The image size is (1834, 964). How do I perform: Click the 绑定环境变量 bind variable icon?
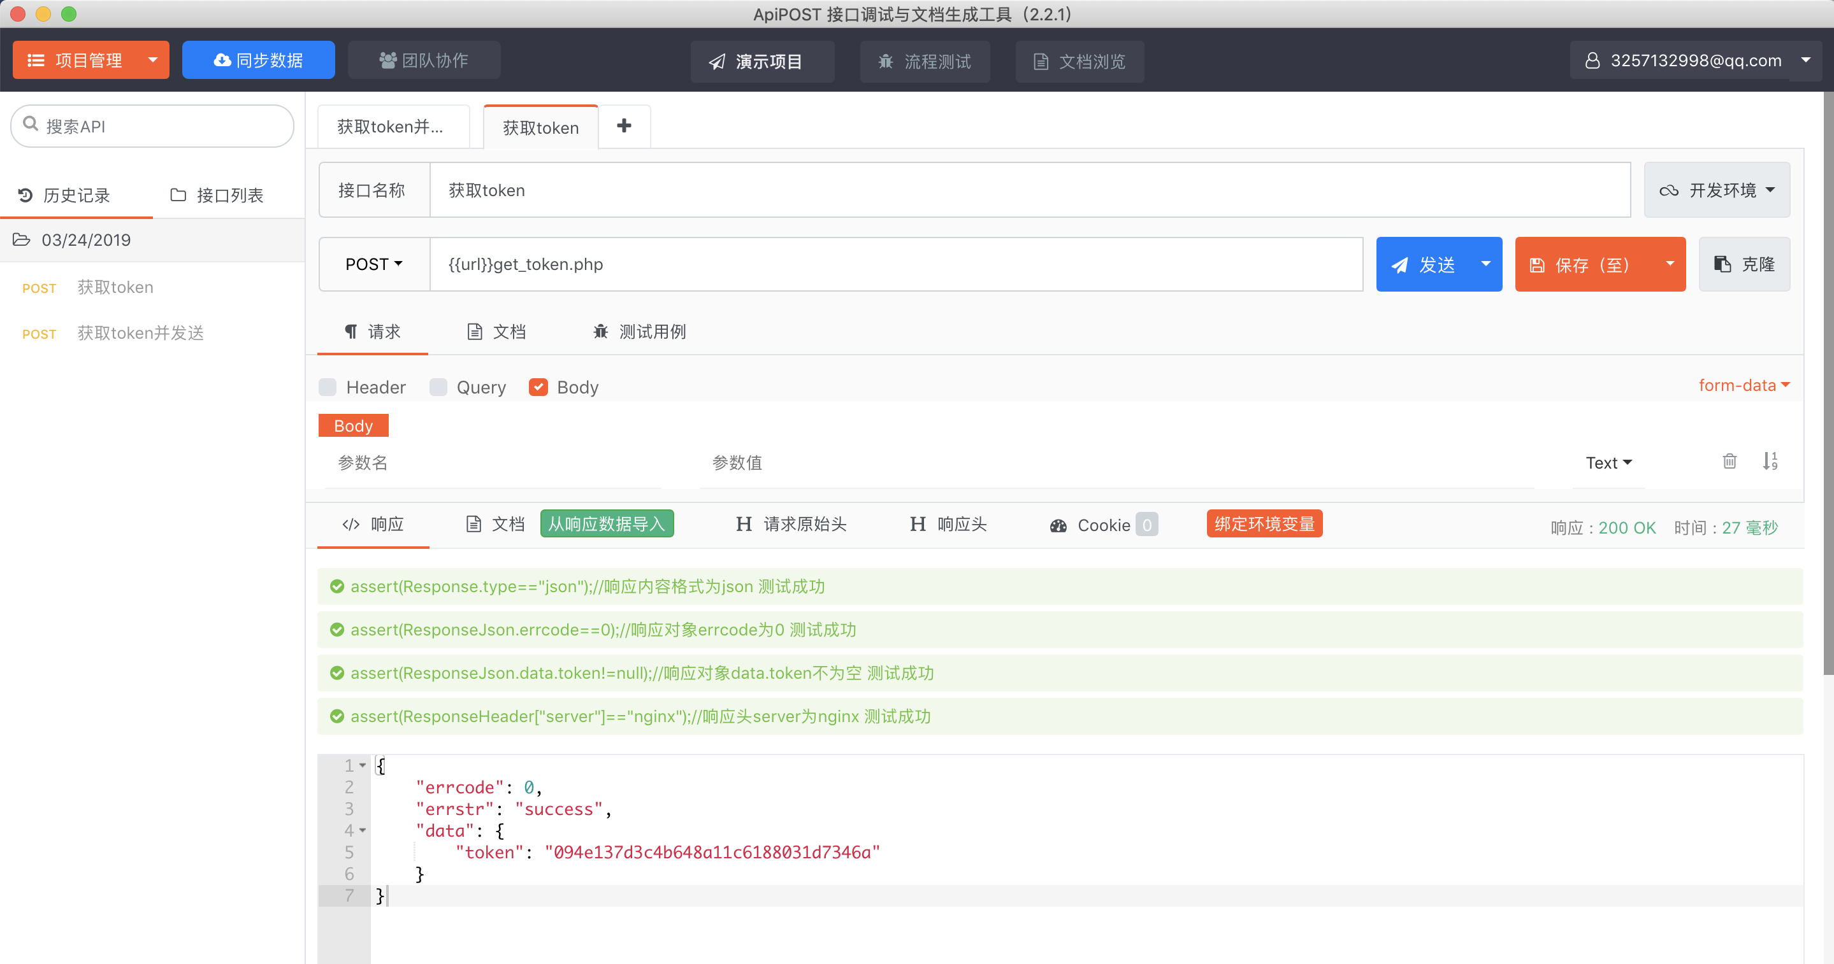[1267, 524]
